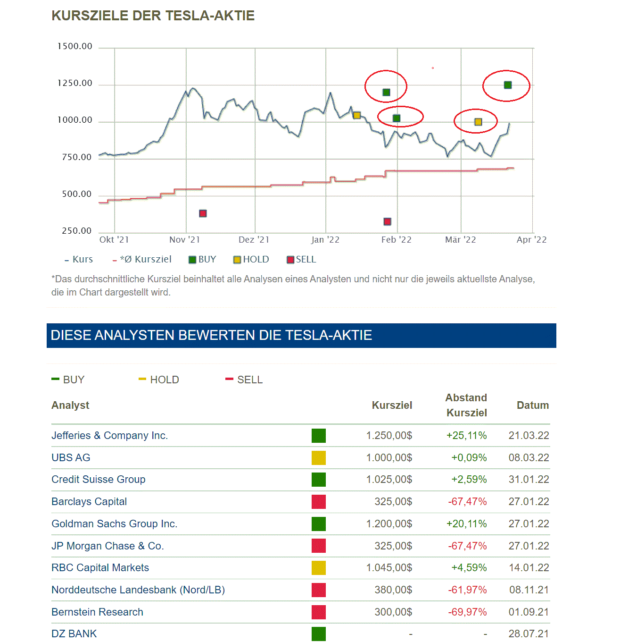The image size is (620, 642).
Task: Click the 1.250,00$ Kursziel value
Action: coord(389,435)
